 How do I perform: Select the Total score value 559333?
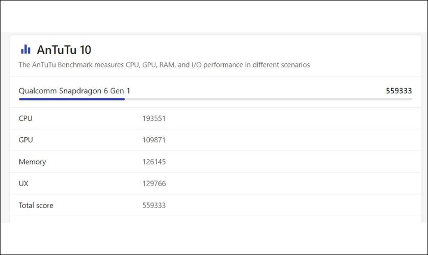click(154, 205)
